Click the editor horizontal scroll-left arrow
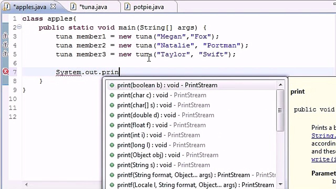 click(26, 185)
